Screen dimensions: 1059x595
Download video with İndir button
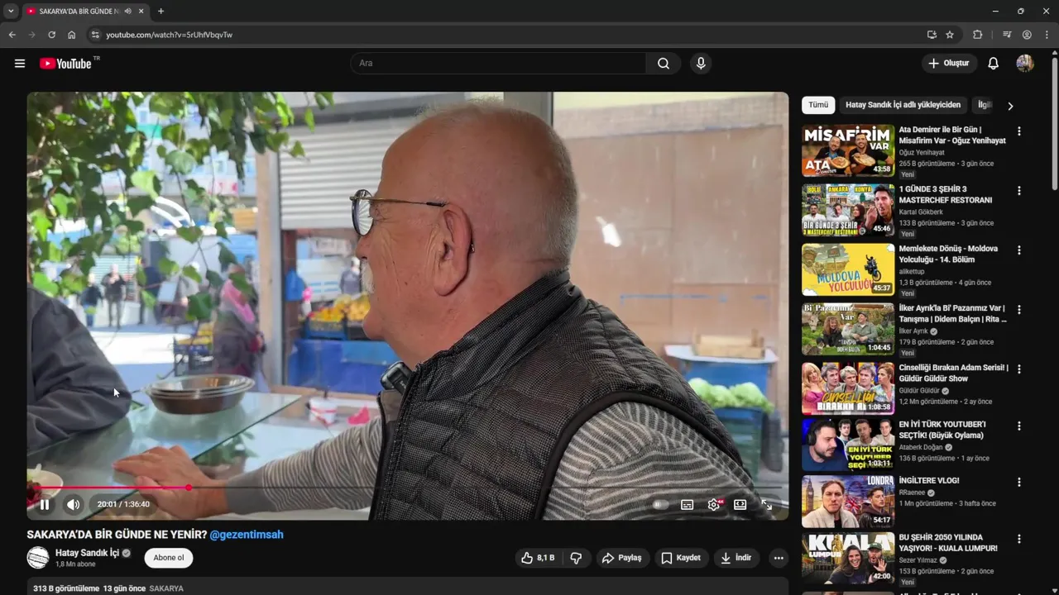736,558
